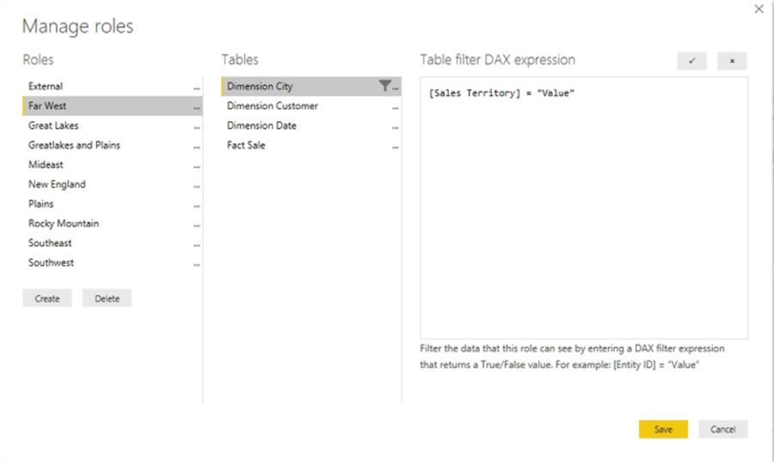
Task: Discard DAX expression changes with X button
Action: click(x=732, y=61)
